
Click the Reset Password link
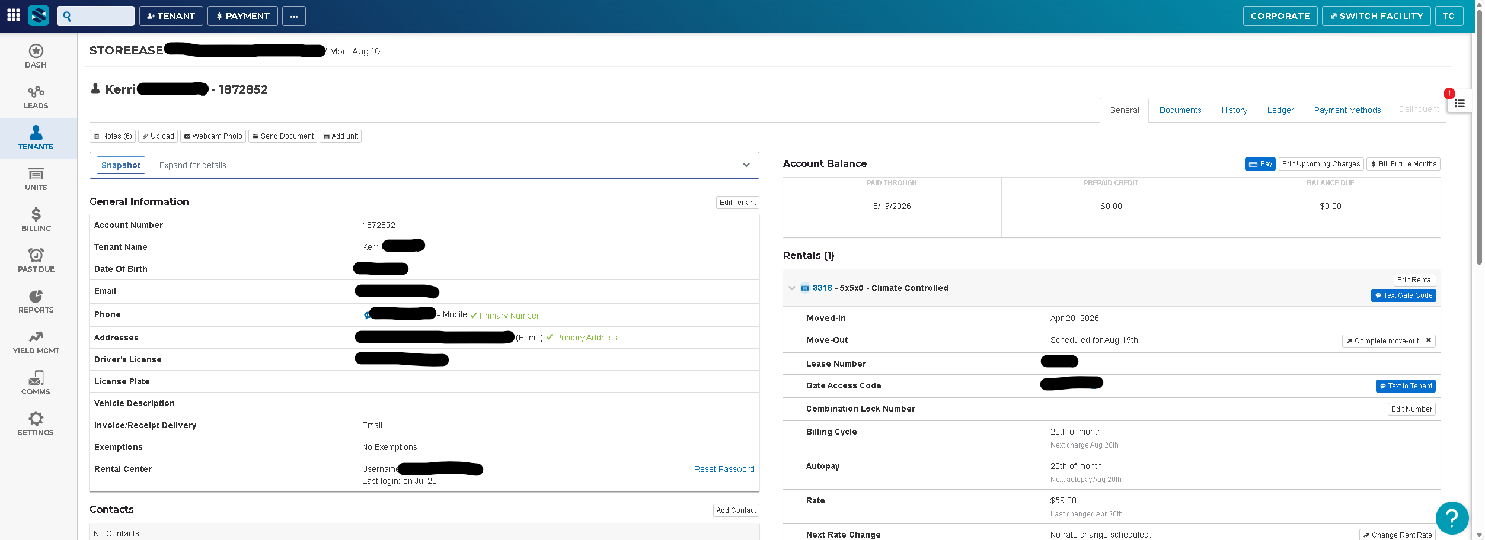pos(724,469)
